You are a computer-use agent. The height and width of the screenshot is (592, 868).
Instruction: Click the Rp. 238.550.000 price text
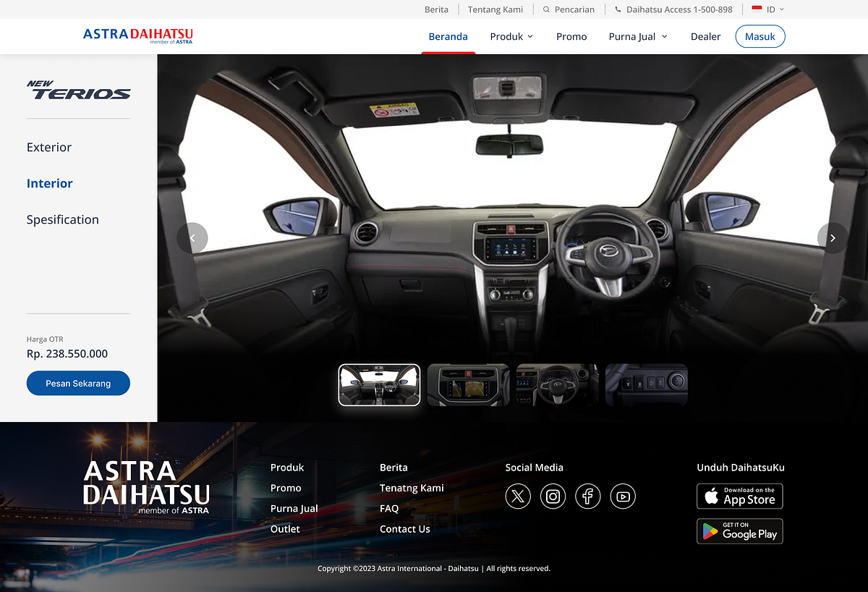click(x=67, y=354)
